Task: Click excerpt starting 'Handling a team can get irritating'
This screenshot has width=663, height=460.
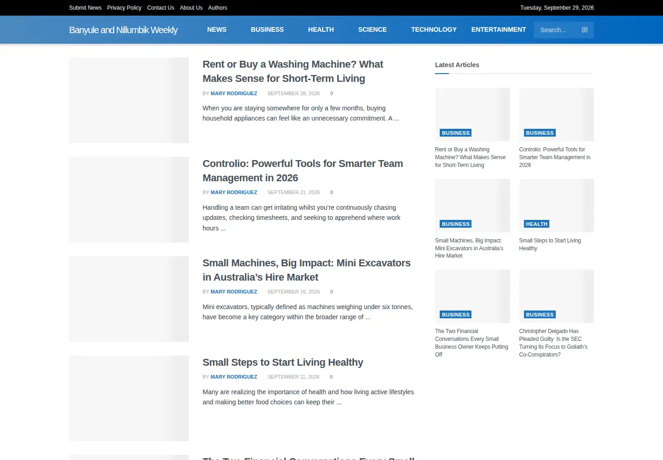Action: (x=302, y=218)
